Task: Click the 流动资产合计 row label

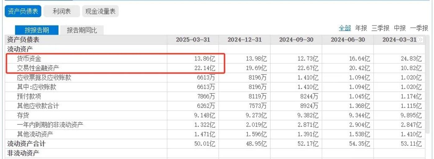Action: [x=26, y=144]
